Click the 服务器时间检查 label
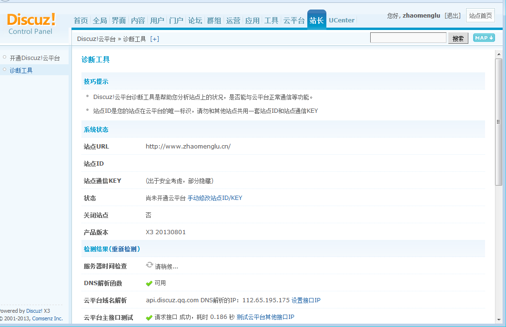 point(105,267)
